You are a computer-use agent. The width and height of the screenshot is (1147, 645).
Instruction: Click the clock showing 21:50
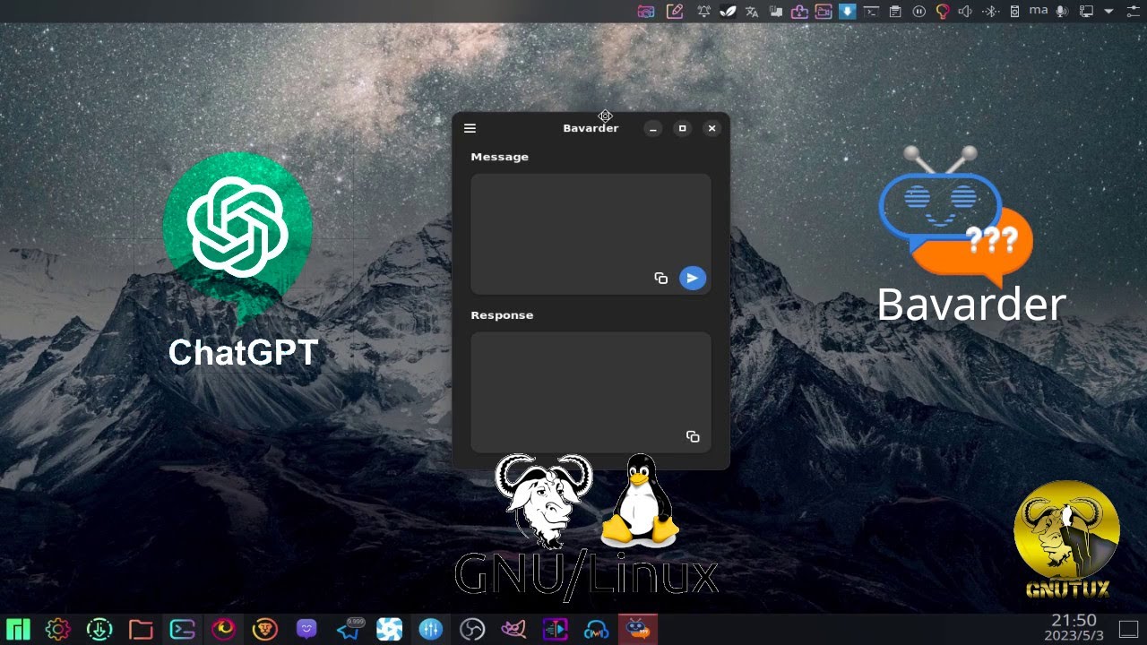1074,620
